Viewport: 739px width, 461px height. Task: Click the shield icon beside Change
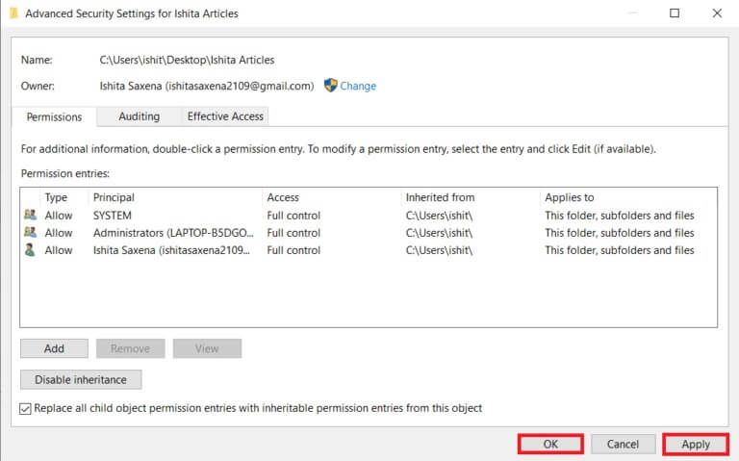(330, 86)
